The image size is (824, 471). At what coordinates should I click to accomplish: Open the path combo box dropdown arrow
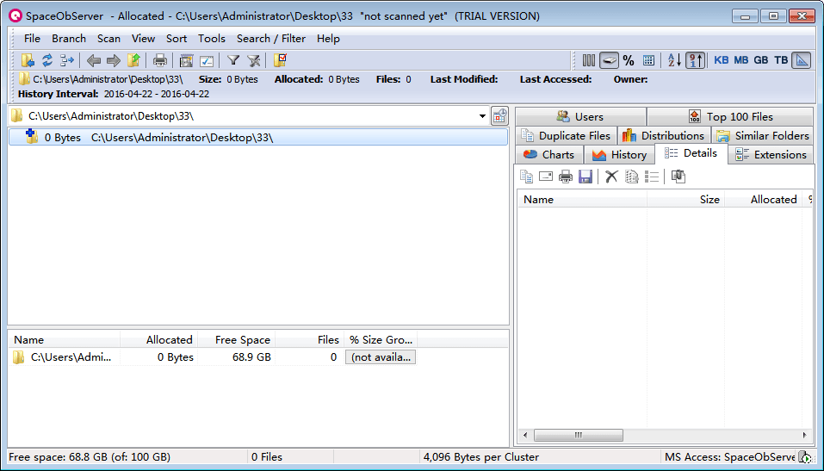point(482,116)
